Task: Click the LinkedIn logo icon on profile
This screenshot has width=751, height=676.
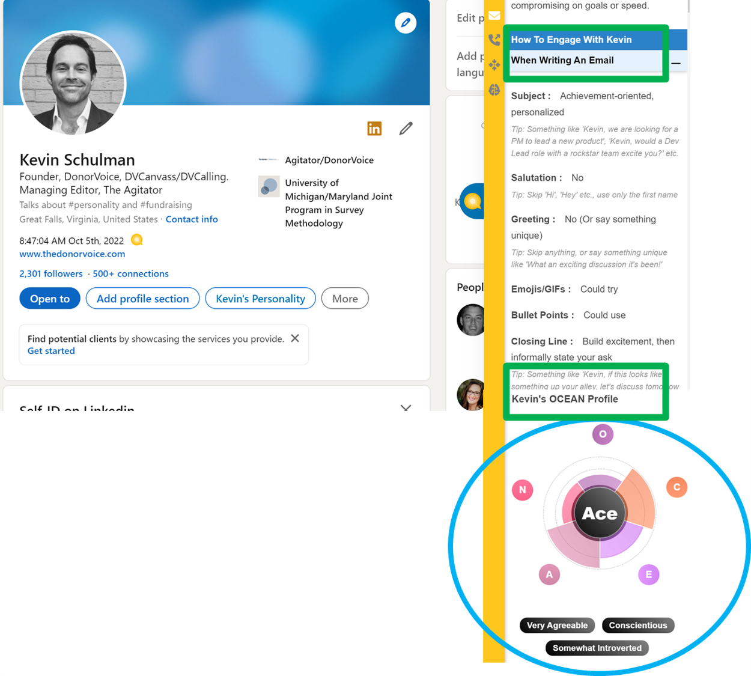Action: coord(374,129)
